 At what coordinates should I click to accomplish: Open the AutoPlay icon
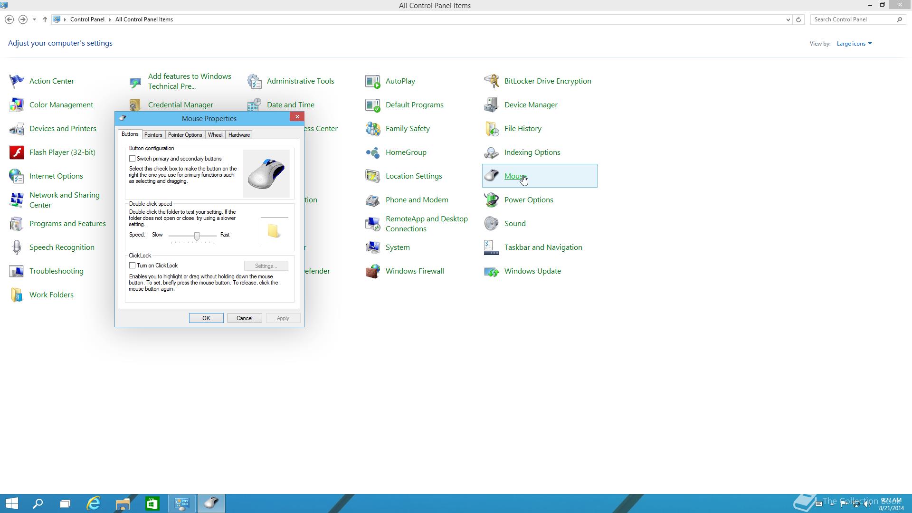click(x=373, y=81)
